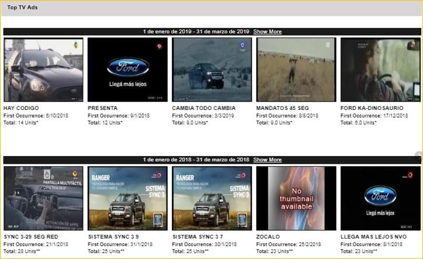Click First Occurrence 8/8/2018 text
The image size is (423, 259).
(287, 116)
